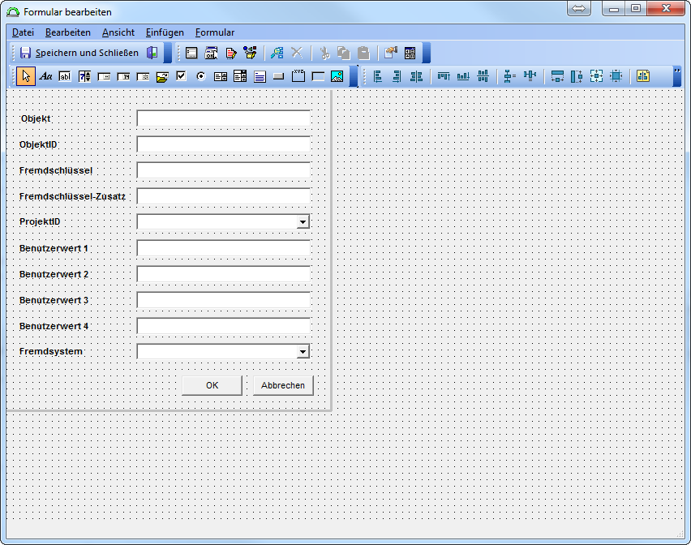Select the Fremdschlüssel-Zusatz input field

pyautogui.click(x=223, y=196)
